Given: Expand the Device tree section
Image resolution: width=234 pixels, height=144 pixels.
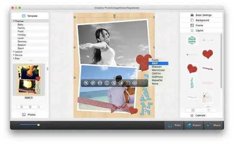Looking at the screenshot, I should pos(14,55).
